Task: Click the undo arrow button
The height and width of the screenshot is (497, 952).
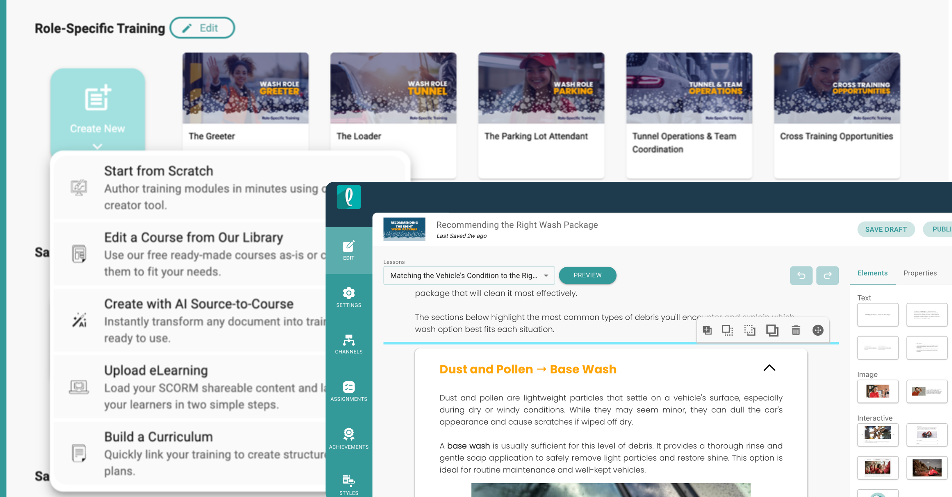Action: [x=801, y=275]
